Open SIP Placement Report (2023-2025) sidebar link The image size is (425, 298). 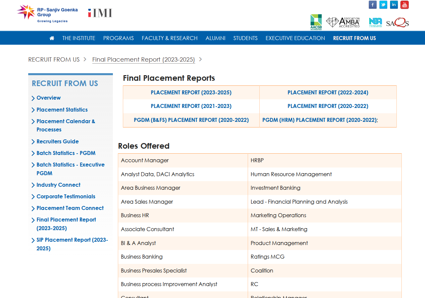[x=72, y=244]
